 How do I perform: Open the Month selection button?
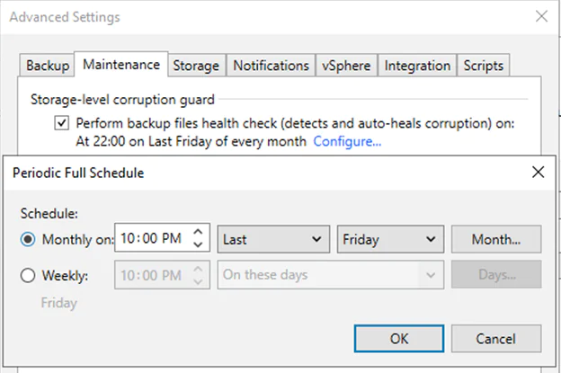tap(495, 239)
